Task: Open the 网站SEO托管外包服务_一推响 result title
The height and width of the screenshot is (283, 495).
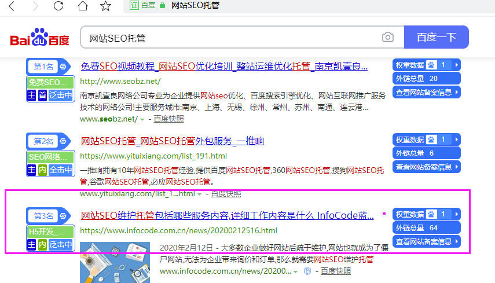Action: pos(173,141)
